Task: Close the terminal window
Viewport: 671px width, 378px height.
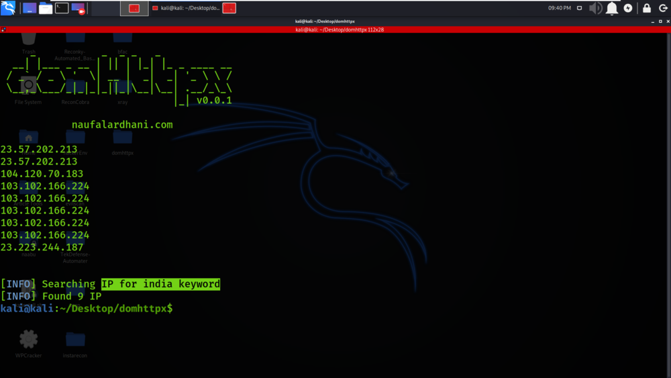Action: [x=668, y=21]
